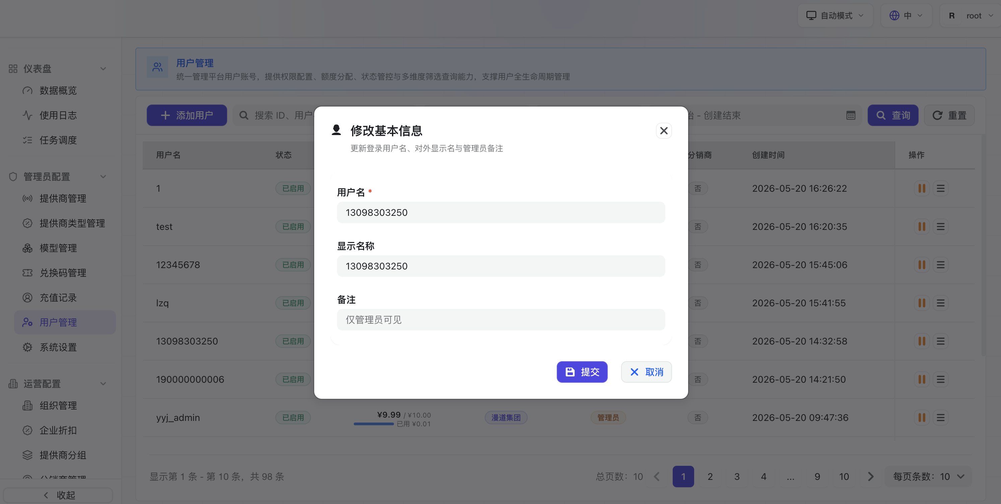Screen dimensions: 1001x504
Task: Click the 添加用户 button
Action: point(187,115)
